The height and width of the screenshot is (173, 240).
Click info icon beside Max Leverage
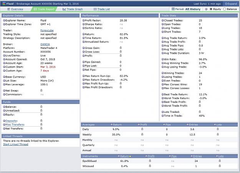[4, 84]
